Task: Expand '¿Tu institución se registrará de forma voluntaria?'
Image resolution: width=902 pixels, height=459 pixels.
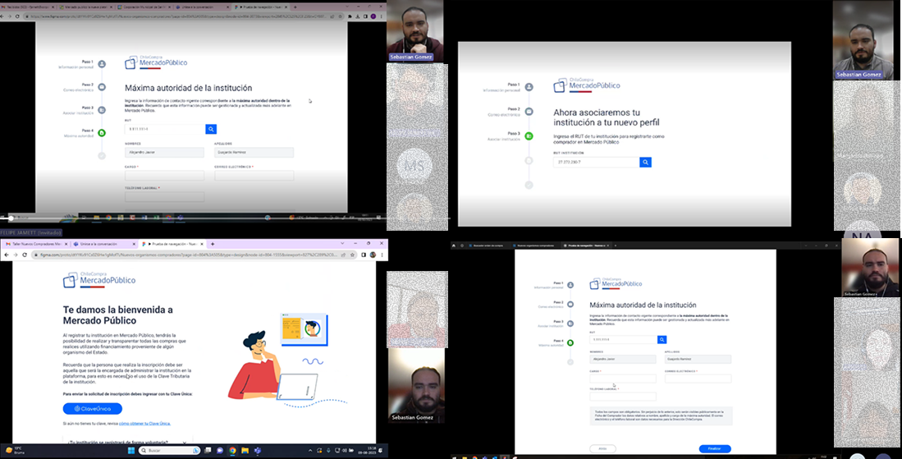Action: click(x=127, y=443)
